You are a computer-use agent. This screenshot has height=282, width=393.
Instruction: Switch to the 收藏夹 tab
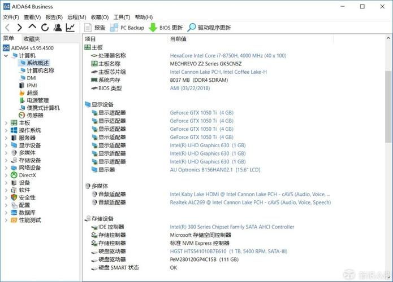click(32, 39)
